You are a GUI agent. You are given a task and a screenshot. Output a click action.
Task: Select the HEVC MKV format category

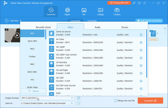[32, 72]
